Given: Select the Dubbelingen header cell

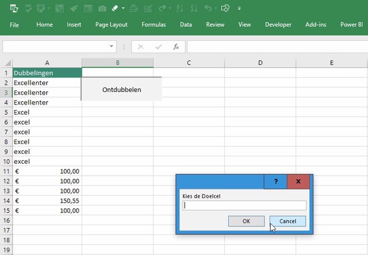Looking at the screenshot, I should pyautogui.click(x=47, y=73).
